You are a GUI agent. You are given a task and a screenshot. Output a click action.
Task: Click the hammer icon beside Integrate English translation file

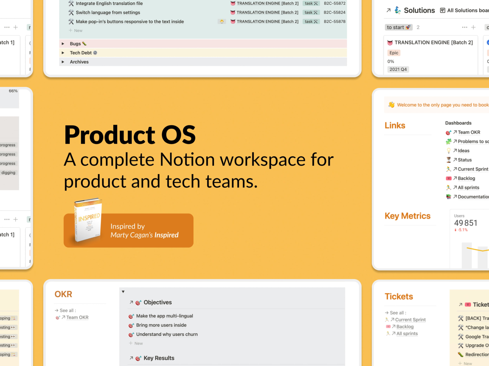click(x=71, y=3)
